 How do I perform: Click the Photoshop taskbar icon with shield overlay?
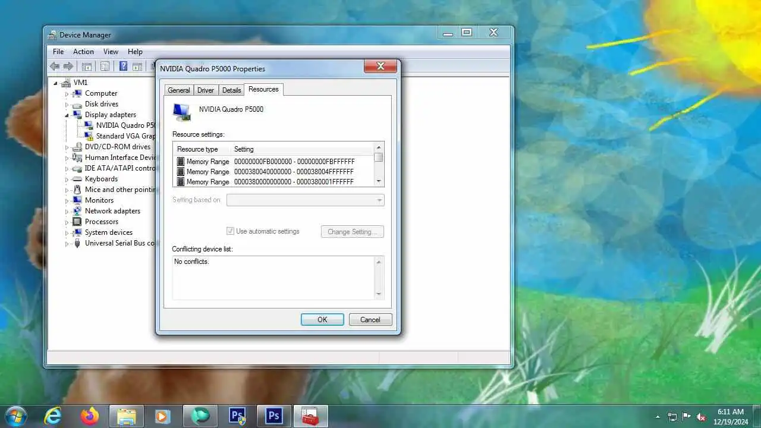pyautogui.click(x=237, y=416)
